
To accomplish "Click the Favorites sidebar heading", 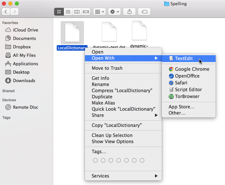I will point(10,23).
